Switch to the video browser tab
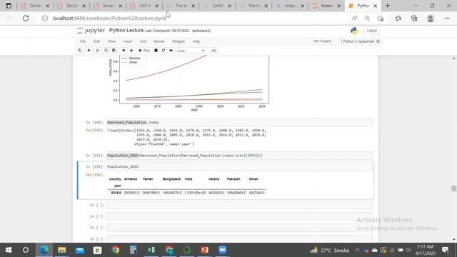This screenshot has width=457, height=257. (x=290, y=6)
